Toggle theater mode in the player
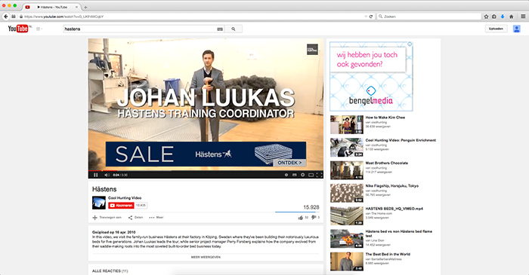 (311, 175)
